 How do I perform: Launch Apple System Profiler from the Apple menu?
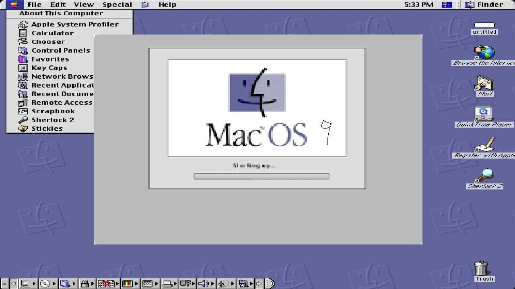coord(69,24)
